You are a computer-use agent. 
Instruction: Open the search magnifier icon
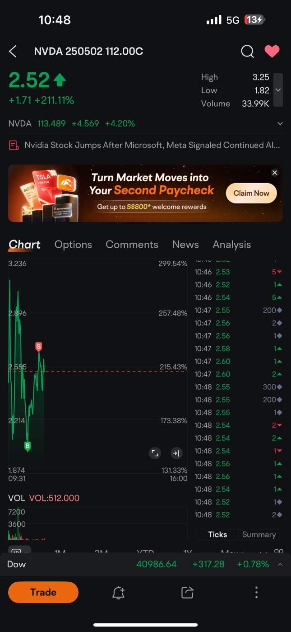(247, 52)
